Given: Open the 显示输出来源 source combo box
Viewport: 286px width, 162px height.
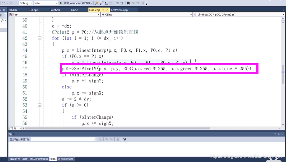Looking at the screenshot, I should (63, 139).
